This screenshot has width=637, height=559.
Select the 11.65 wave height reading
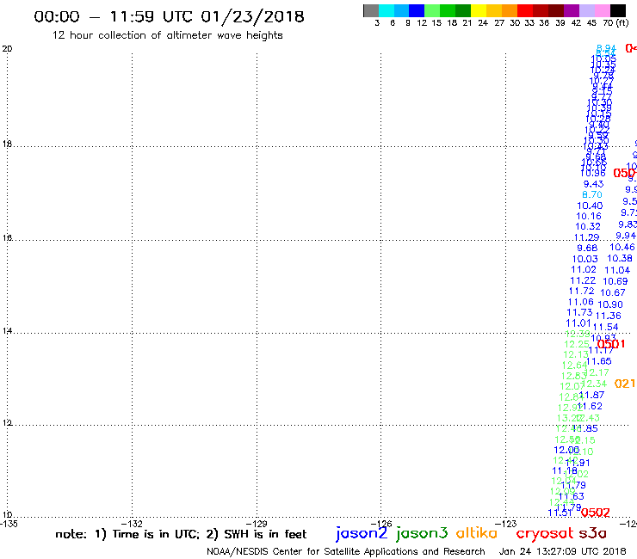(599, 361)
